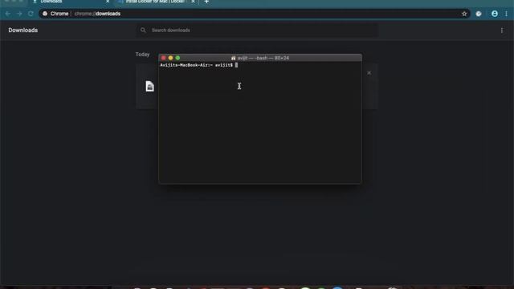Click the Terminal title bar home folder icon
Viewport: 514px width, 289px height.
pyautogui.click(x=234, y=58)
